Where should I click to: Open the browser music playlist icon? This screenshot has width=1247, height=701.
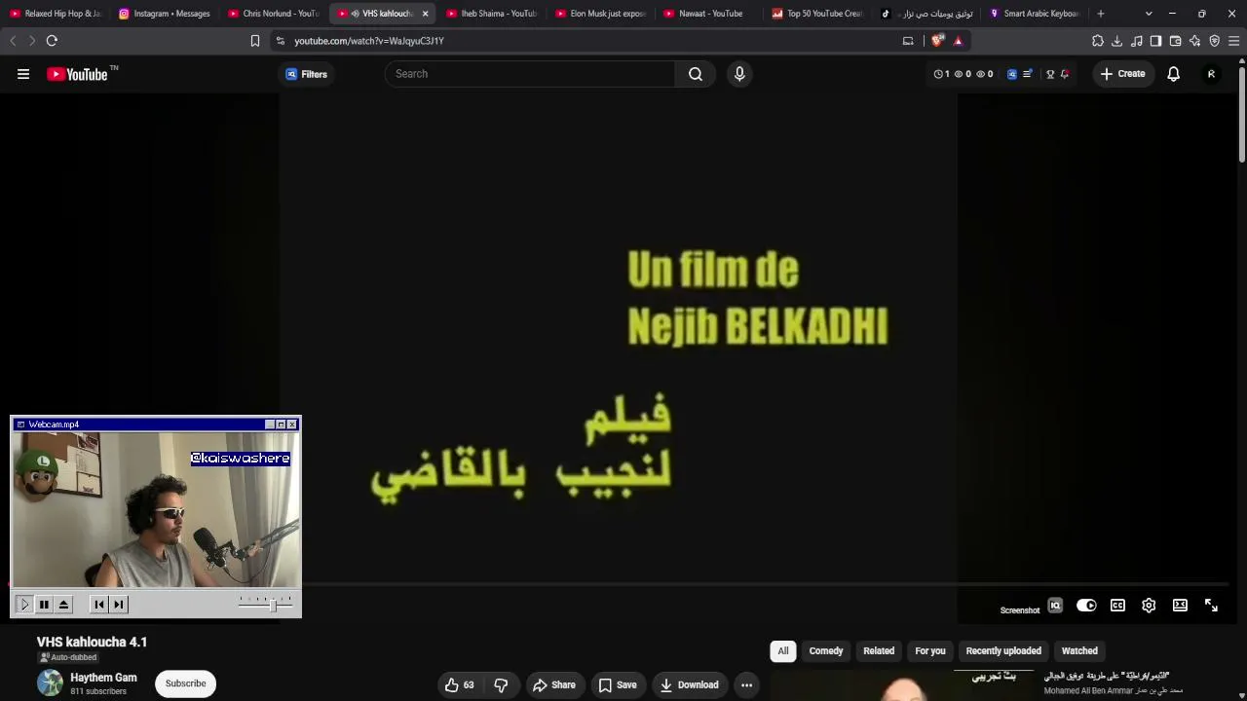1137,41
